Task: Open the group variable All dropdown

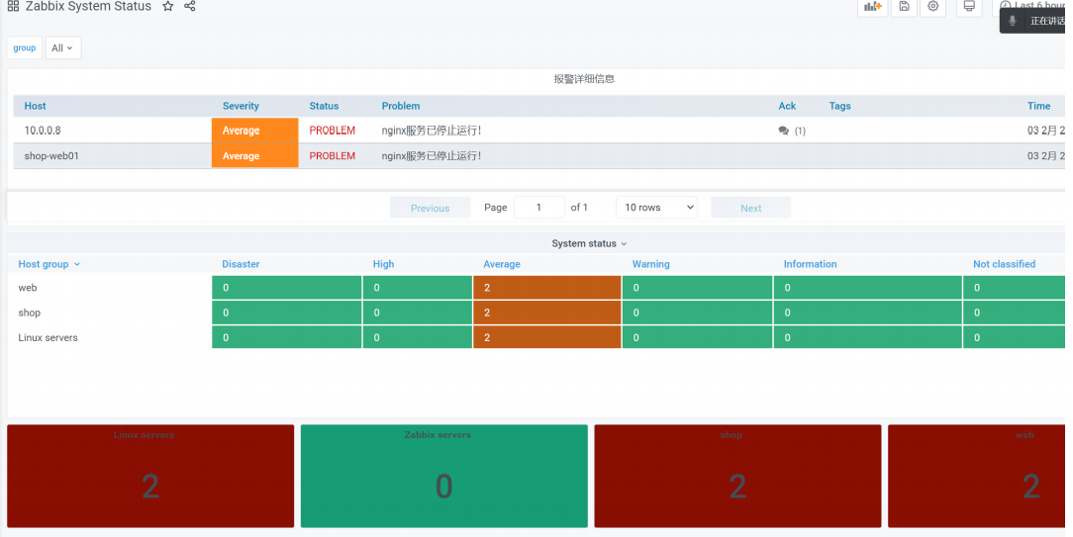Action: click(63, 47)
